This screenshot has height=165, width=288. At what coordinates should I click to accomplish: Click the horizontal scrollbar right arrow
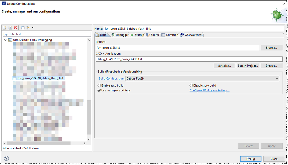(x=85, y=143)
